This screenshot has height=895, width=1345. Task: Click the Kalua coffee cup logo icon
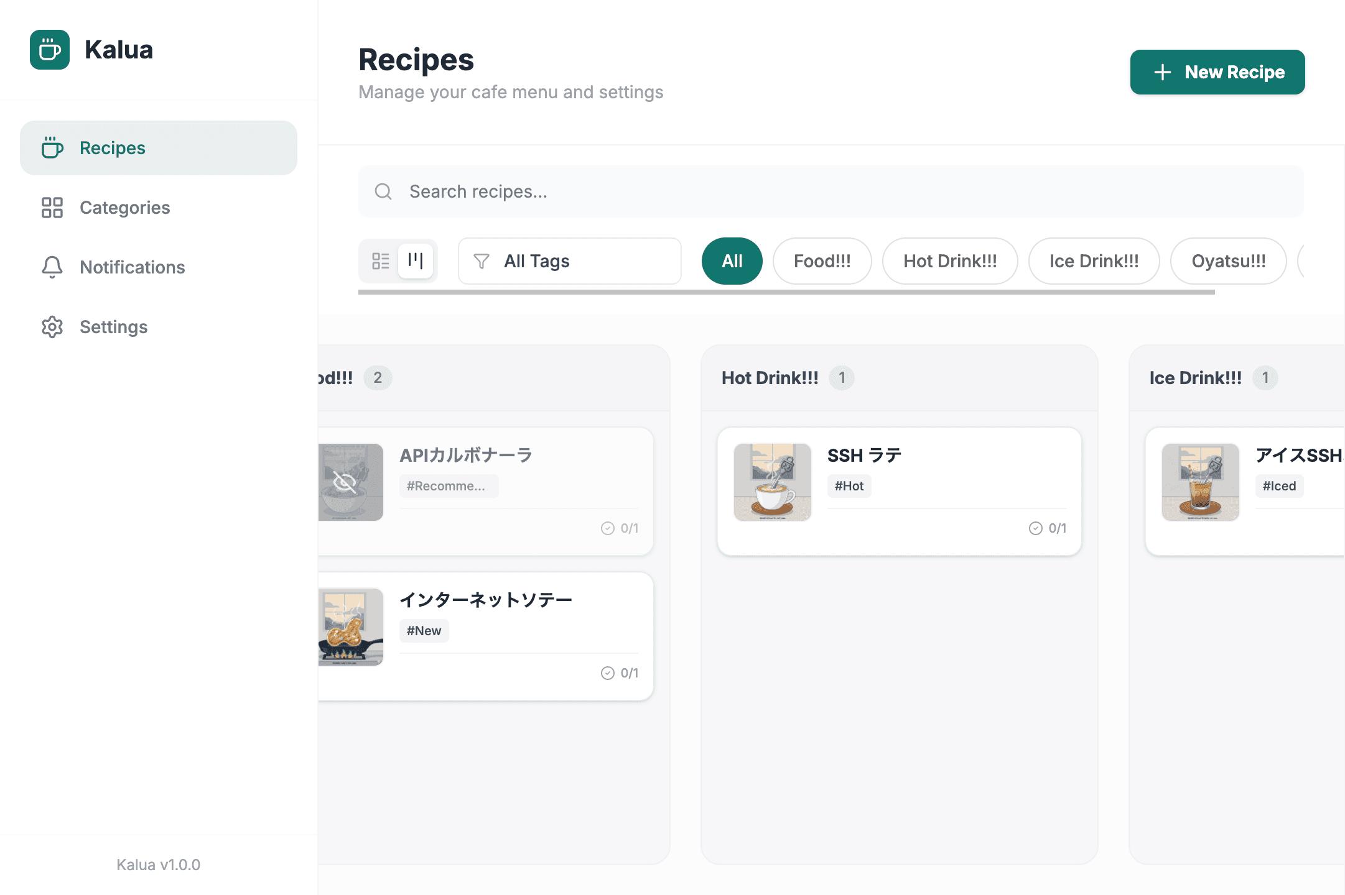click(x=50, y=50)
